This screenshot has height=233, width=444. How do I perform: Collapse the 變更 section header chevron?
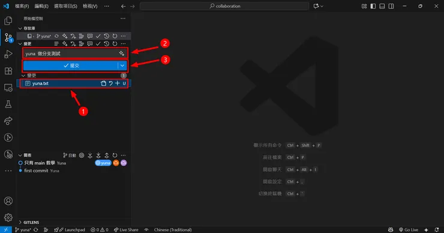pyautogui.click(x=20, y=44)
